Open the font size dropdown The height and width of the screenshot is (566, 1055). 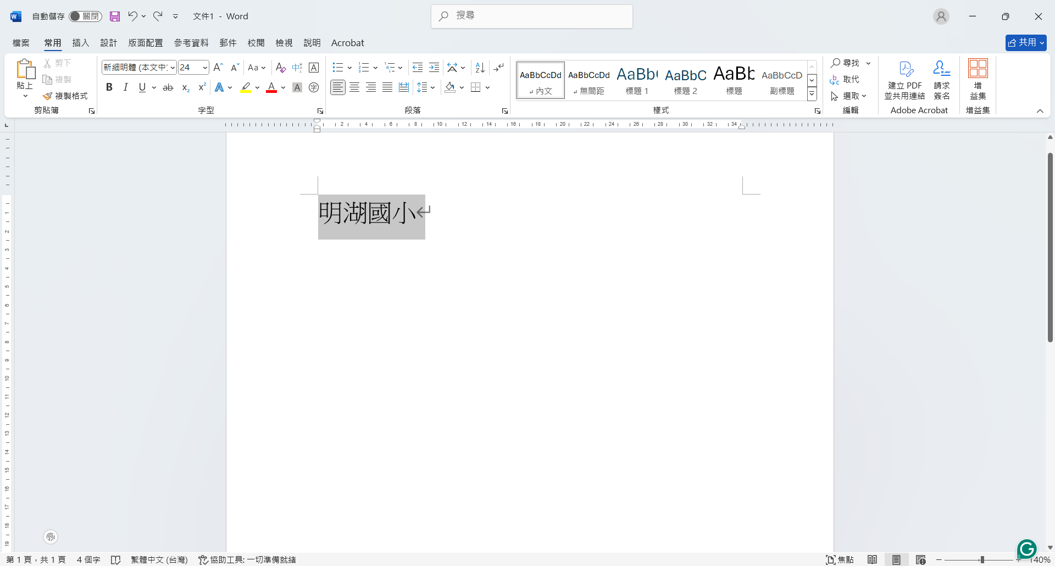[x=205, y=68]
